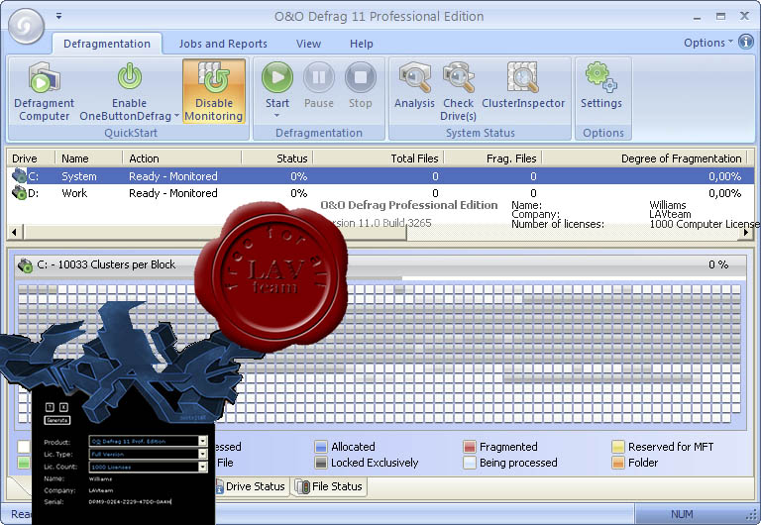Click the Generate button in keygen window

click(x=57, y=420)
